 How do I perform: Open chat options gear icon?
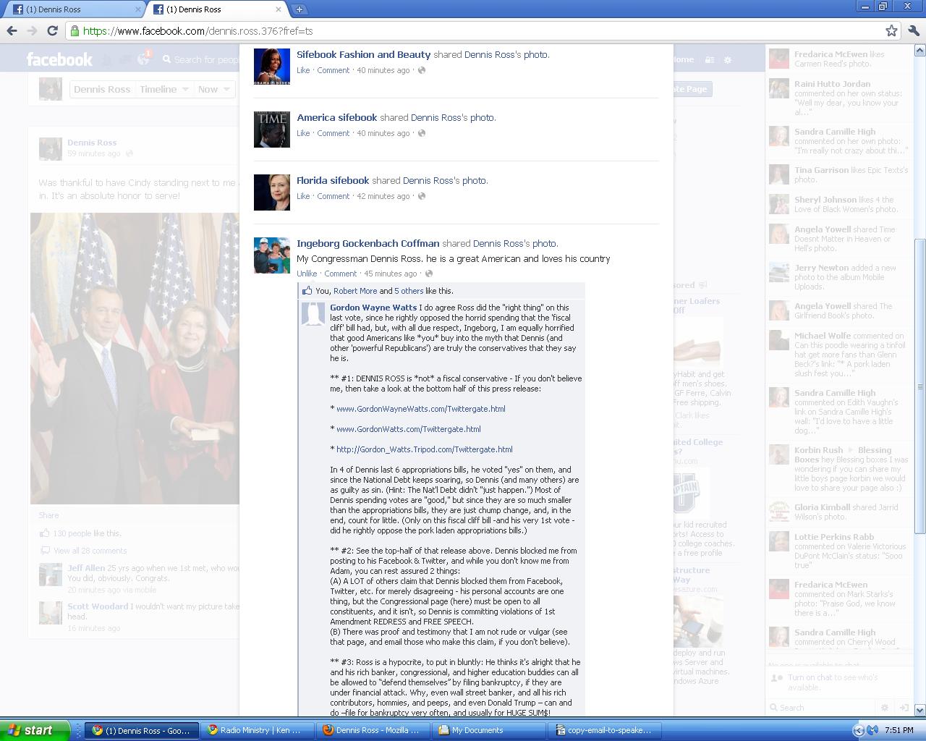[884, 708]
